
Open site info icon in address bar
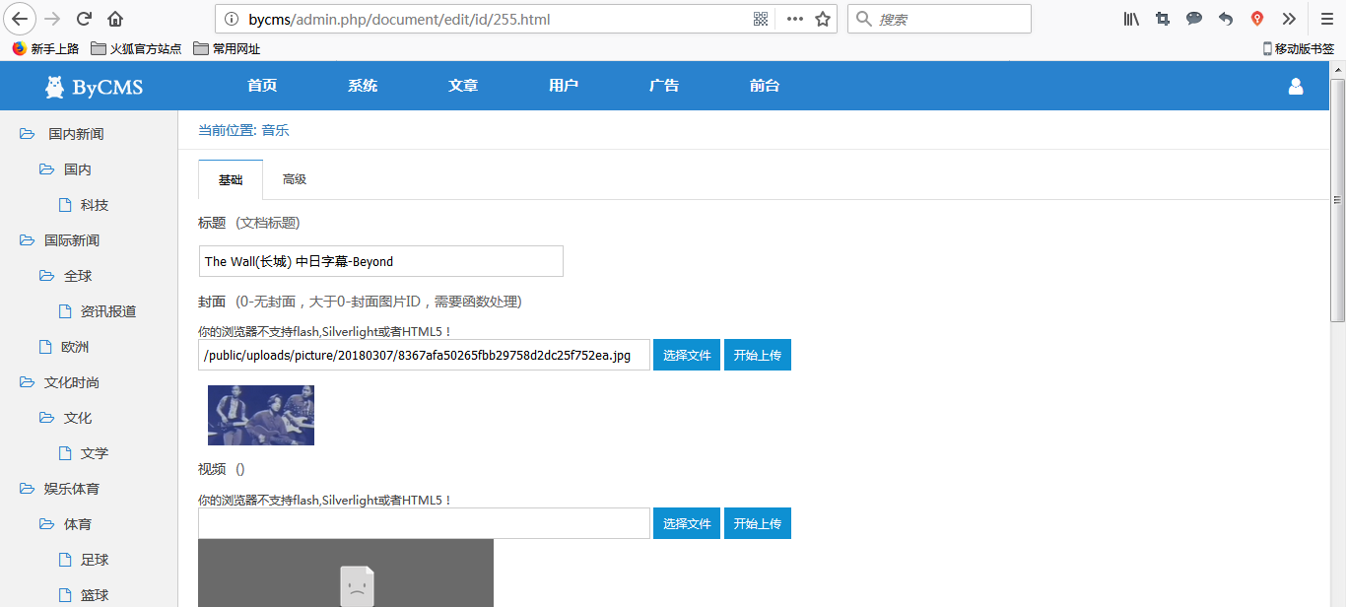point(233,19)
